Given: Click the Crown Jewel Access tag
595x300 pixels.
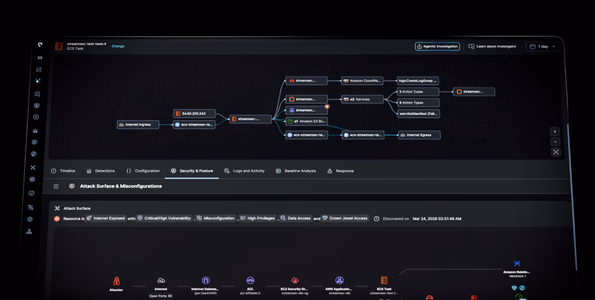Looking at the screenshot, I should point(345,218).
